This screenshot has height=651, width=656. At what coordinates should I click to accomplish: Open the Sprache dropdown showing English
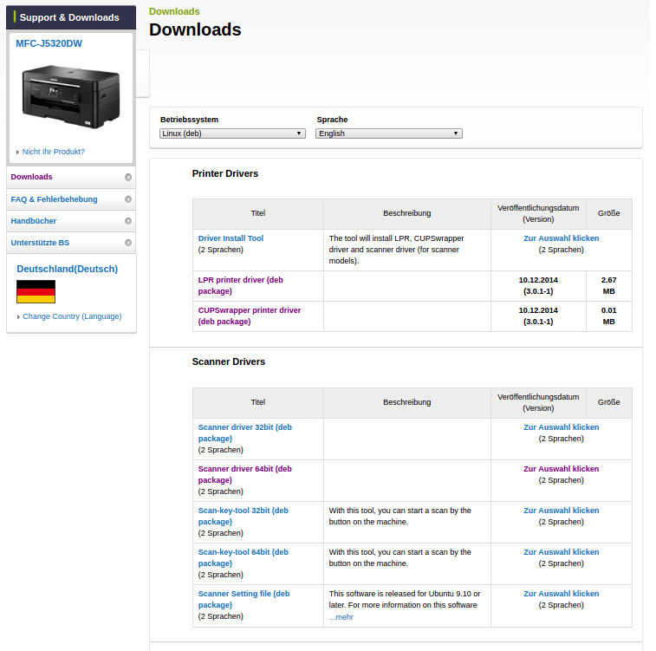pyautogui.click(x=389, y=133)
